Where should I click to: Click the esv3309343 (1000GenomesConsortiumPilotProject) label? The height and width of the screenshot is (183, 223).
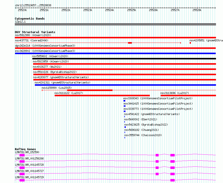[158, 98]
